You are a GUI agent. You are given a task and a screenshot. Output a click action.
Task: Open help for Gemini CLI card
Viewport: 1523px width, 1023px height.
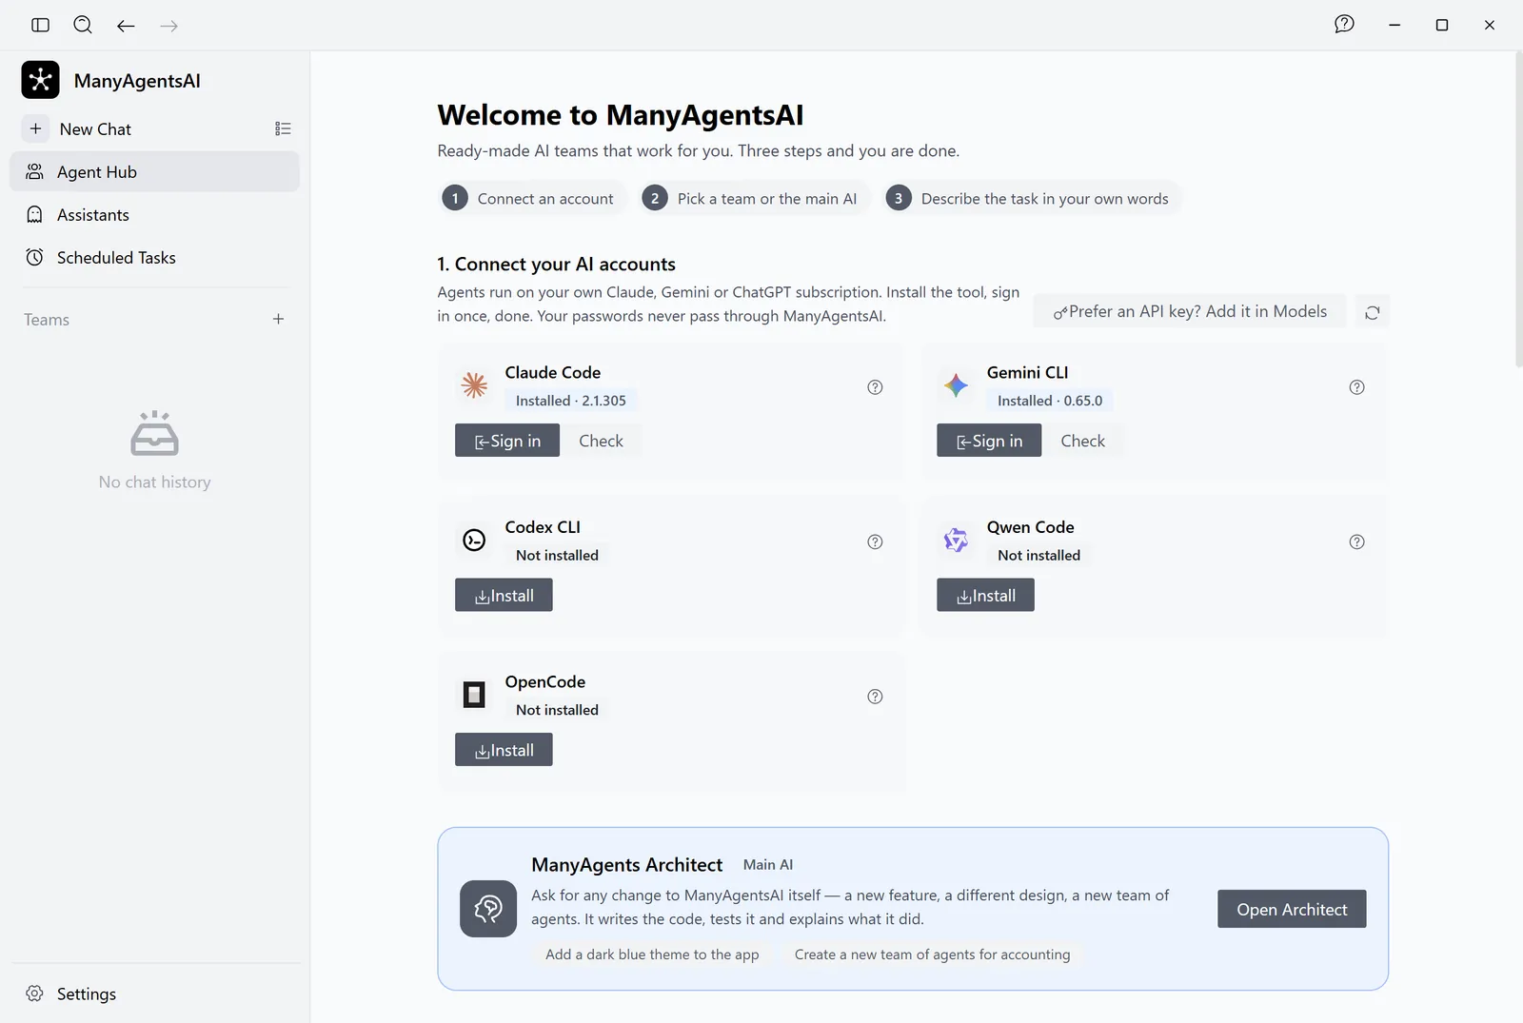(x=1356, y=387)
